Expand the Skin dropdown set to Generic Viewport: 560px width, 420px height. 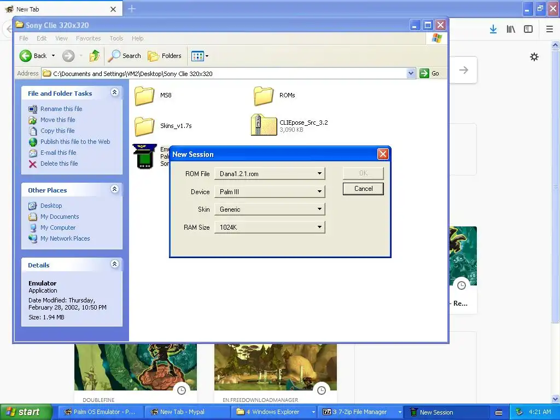click(x=270, y=209)
